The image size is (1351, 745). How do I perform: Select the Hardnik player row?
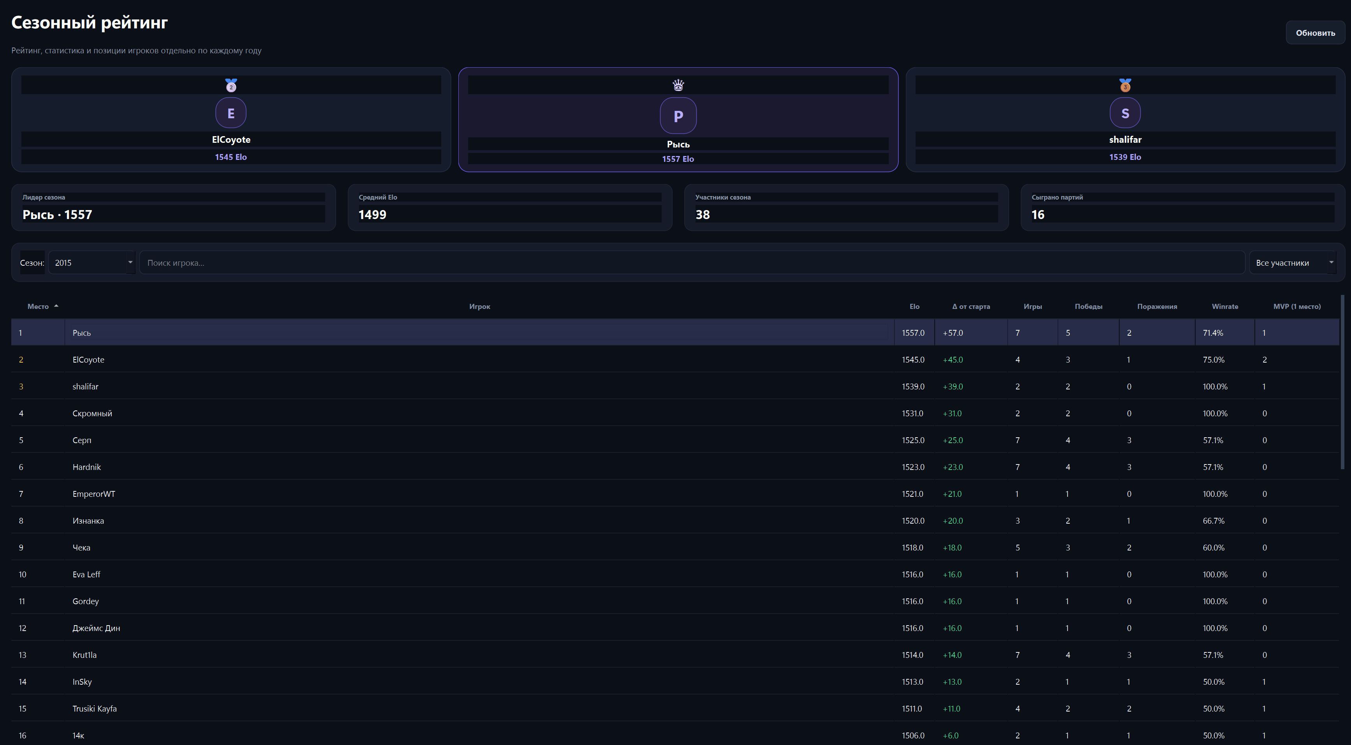click(x=675, y=467)
